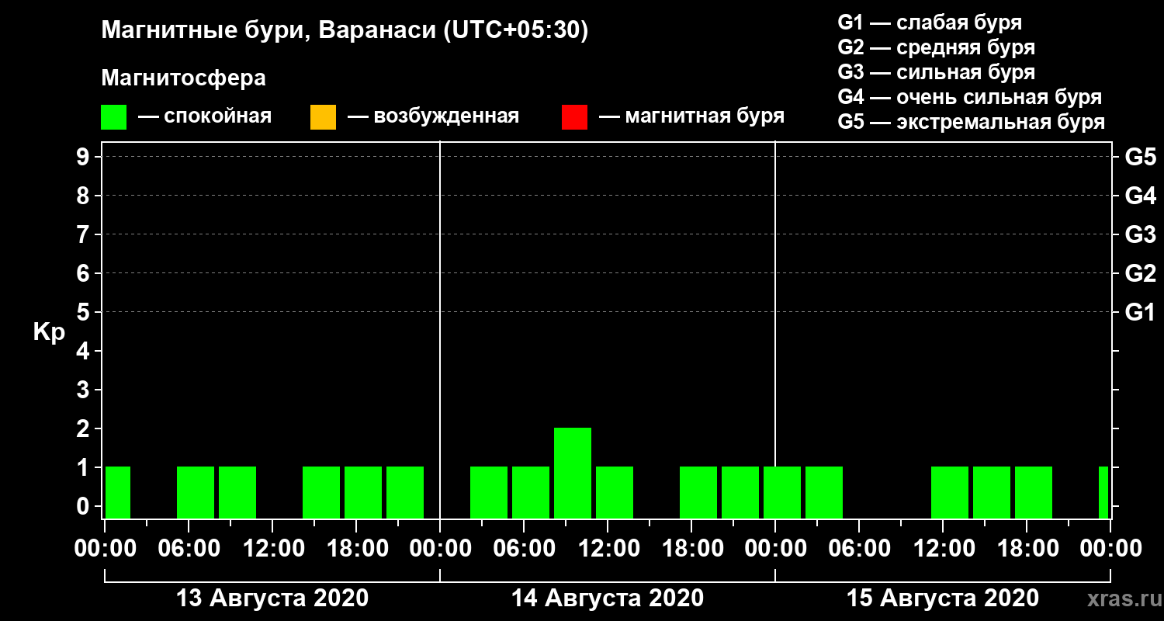Select the 'G2 — средняя буря' description line
This screenshot has width=1164, height=621.
(937, 47)
